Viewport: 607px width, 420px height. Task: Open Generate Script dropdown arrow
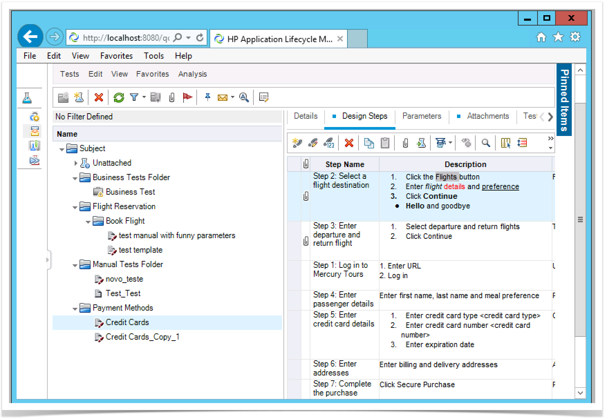pyautogui.click(x=450, y=143)
